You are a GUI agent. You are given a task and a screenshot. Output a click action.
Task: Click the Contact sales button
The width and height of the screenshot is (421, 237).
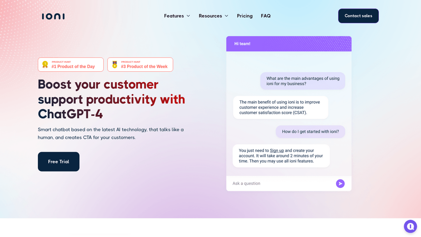[358, 16]
